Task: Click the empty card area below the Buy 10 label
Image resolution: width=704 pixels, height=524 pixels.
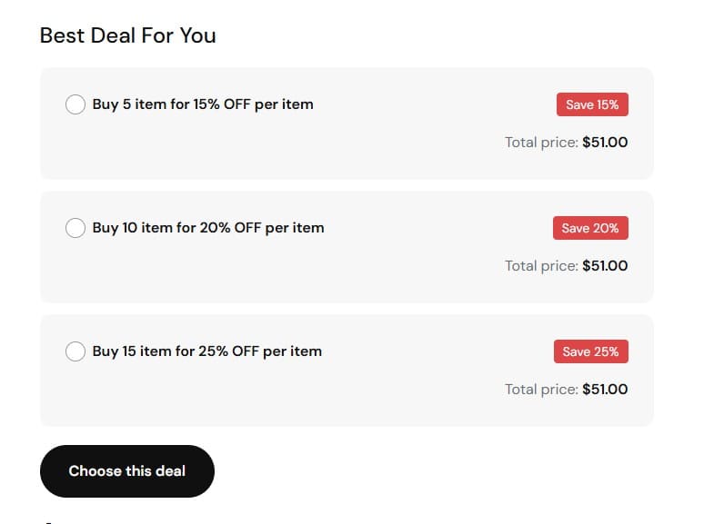Action: click(227, 273)
